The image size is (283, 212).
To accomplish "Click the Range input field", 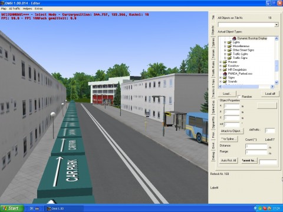I will click(x=256, y=152).
